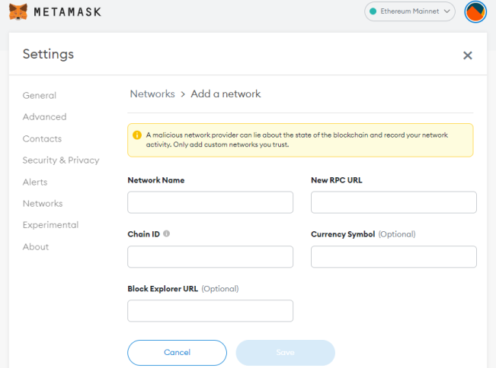496x368 pixels.
Task: Click the Settings heading
Action: point(48,54)
